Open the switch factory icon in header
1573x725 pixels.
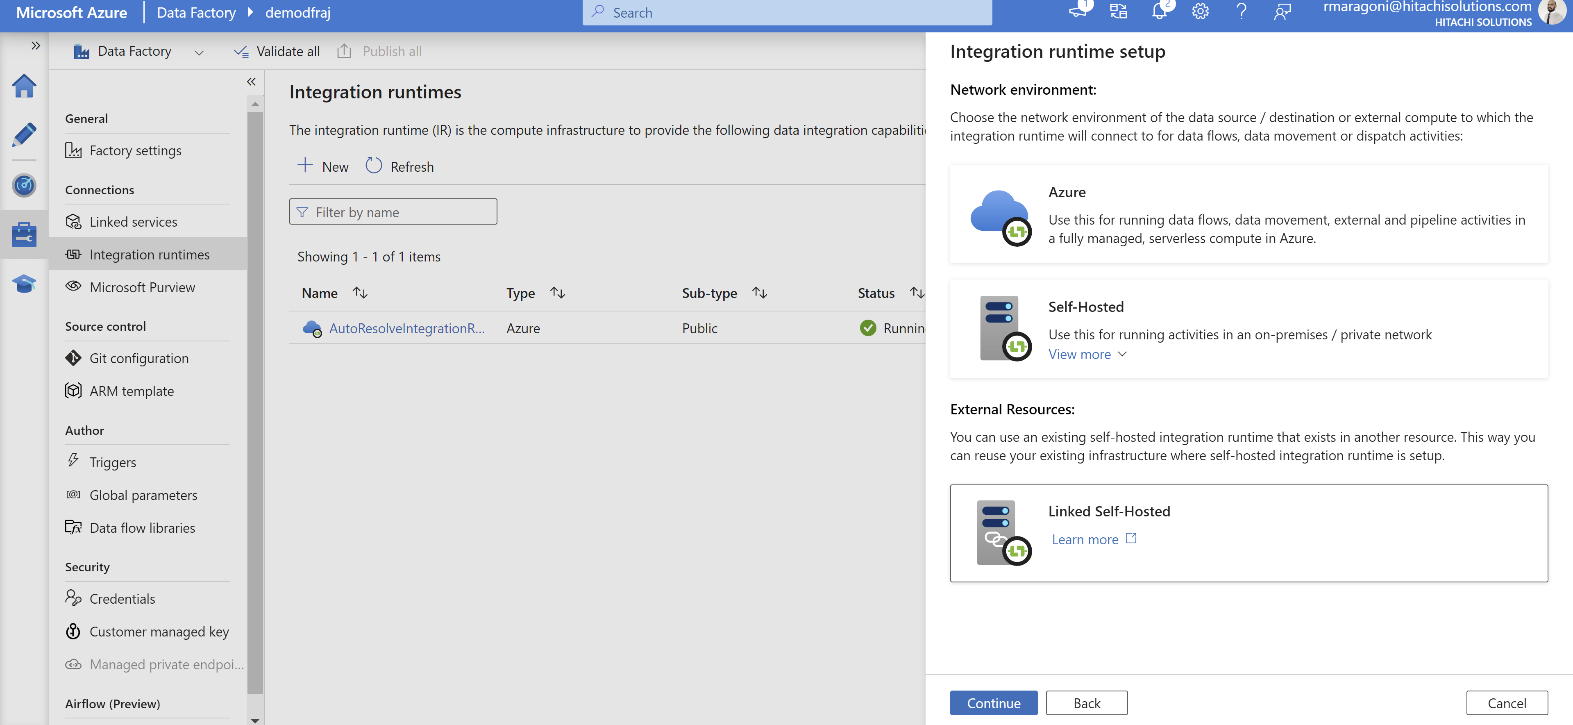pyautogui.click(x=1118, y=11)
